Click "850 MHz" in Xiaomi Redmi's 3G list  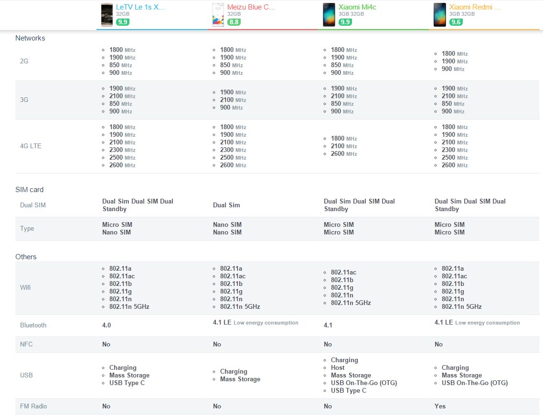point(453,103)
